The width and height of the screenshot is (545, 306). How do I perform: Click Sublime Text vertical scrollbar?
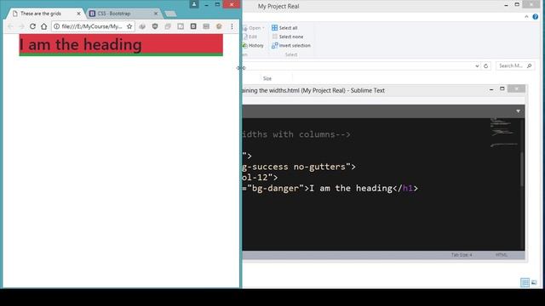(x=522, y=169)
